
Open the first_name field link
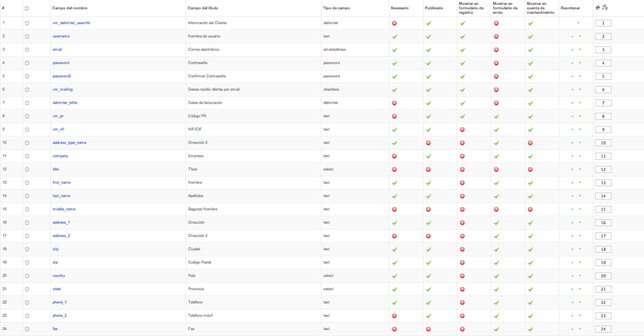coord(61,183)
